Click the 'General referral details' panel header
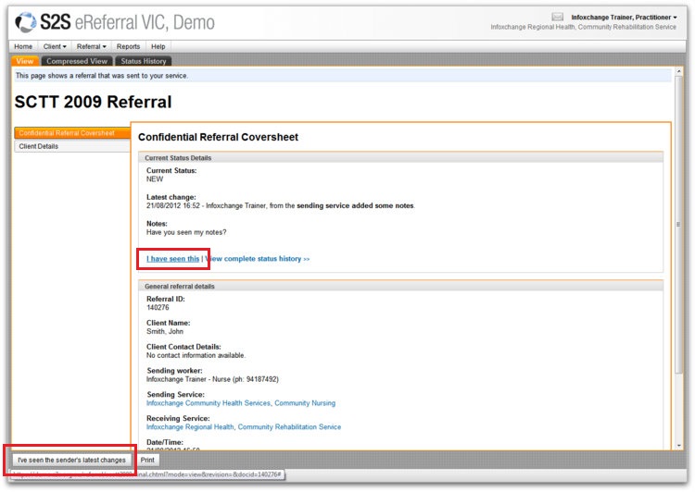This screenshot has width=695, height=492. point(400,287)
